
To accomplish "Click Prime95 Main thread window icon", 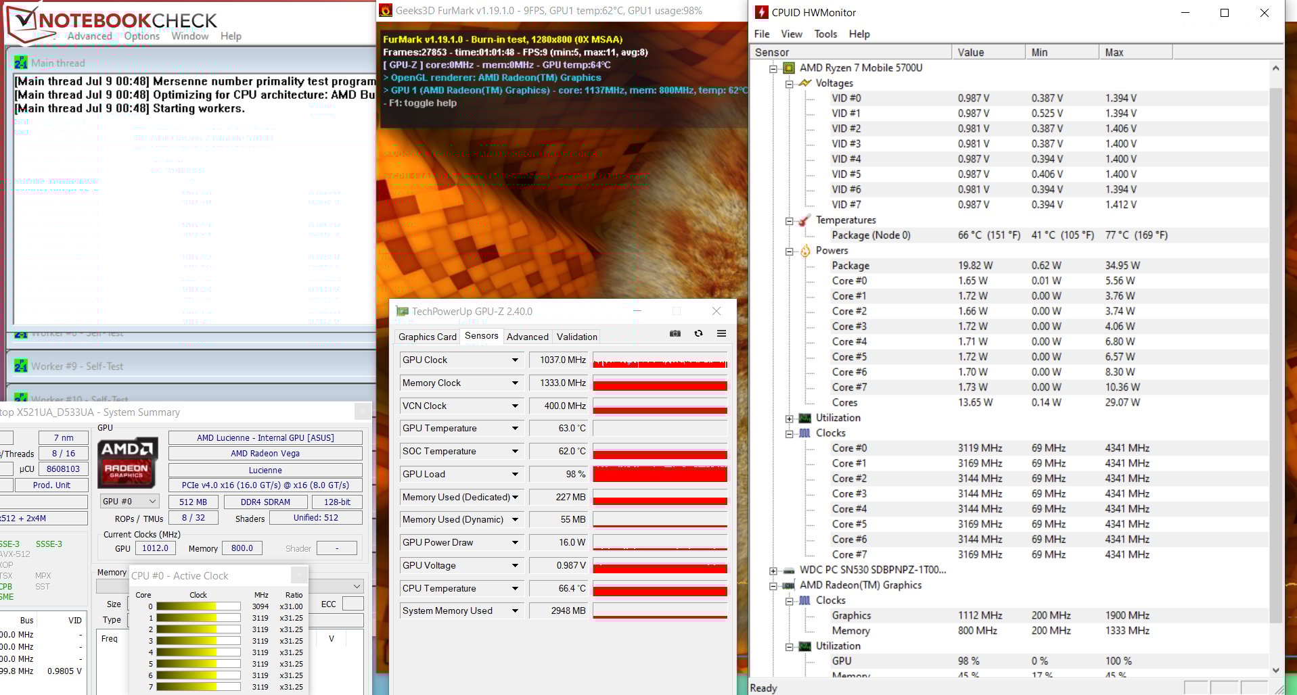I will click(x=21, y=62).
